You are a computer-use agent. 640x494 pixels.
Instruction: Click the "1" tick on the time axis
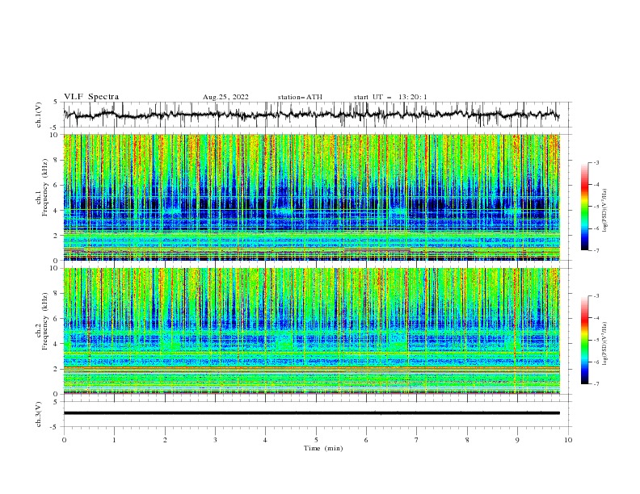tap(114, 440)
